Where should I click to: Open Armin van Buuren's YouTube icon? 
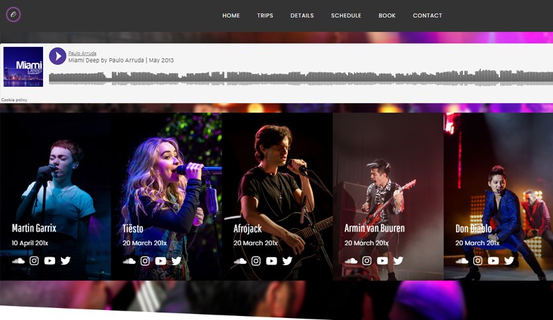point(382,260)
